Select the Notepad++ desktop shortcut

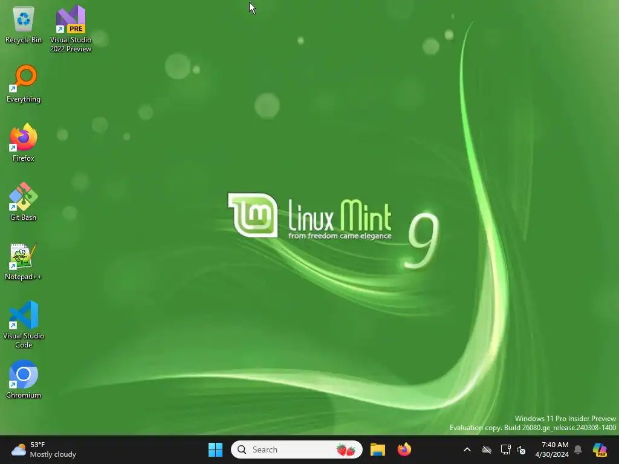point(24,262)
